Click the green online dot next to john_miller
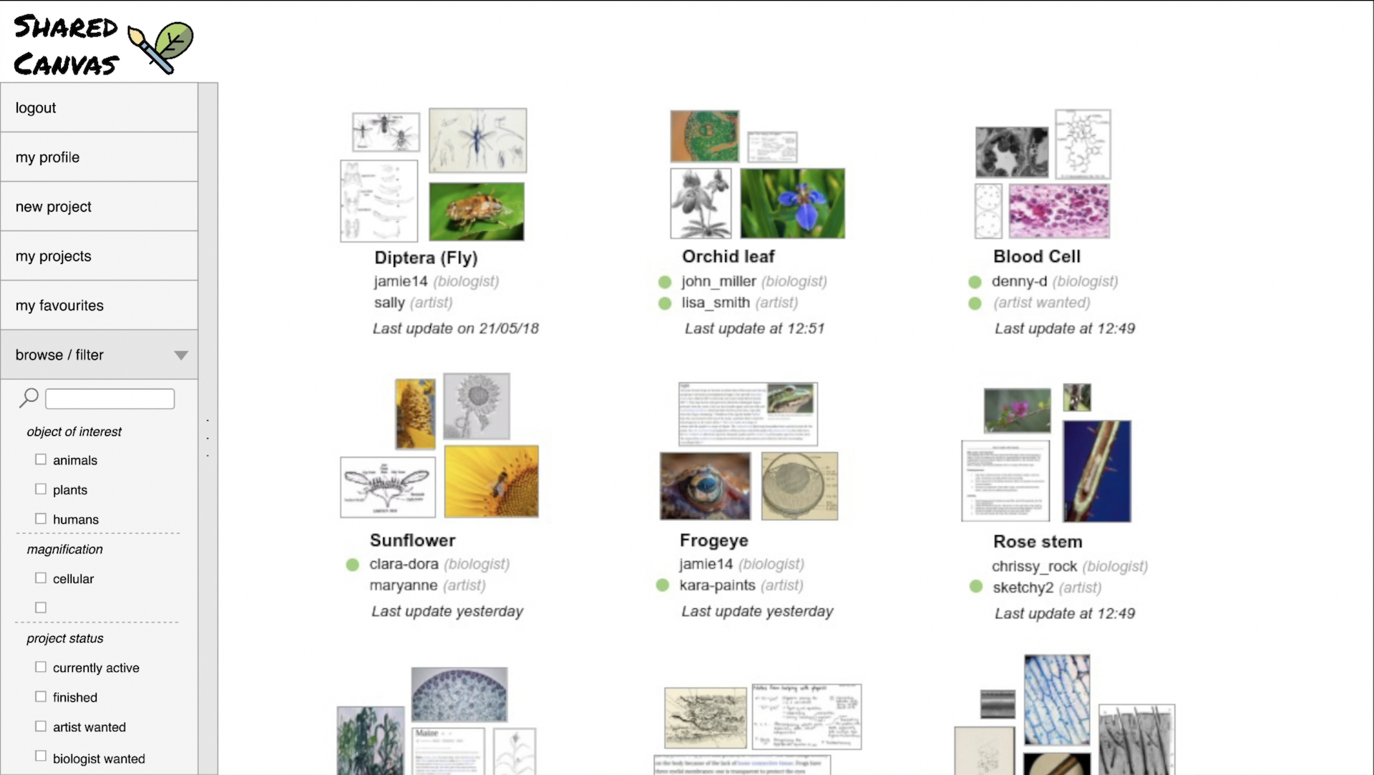Screen dimensions: 1374x775 (665, 282)
